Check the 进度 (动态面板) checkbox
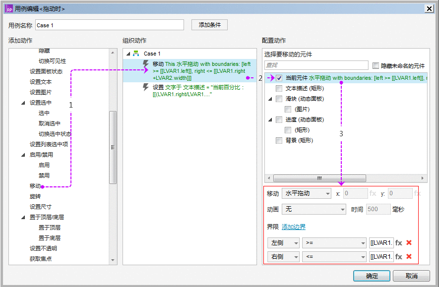This screenshot has height=287, width=439. [x=279, y=120]
